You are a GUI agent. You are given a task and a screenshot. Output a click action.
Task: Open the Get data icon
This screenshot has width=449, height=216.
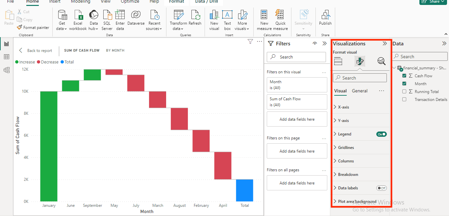pyautogui.click(x=62, y=15)
